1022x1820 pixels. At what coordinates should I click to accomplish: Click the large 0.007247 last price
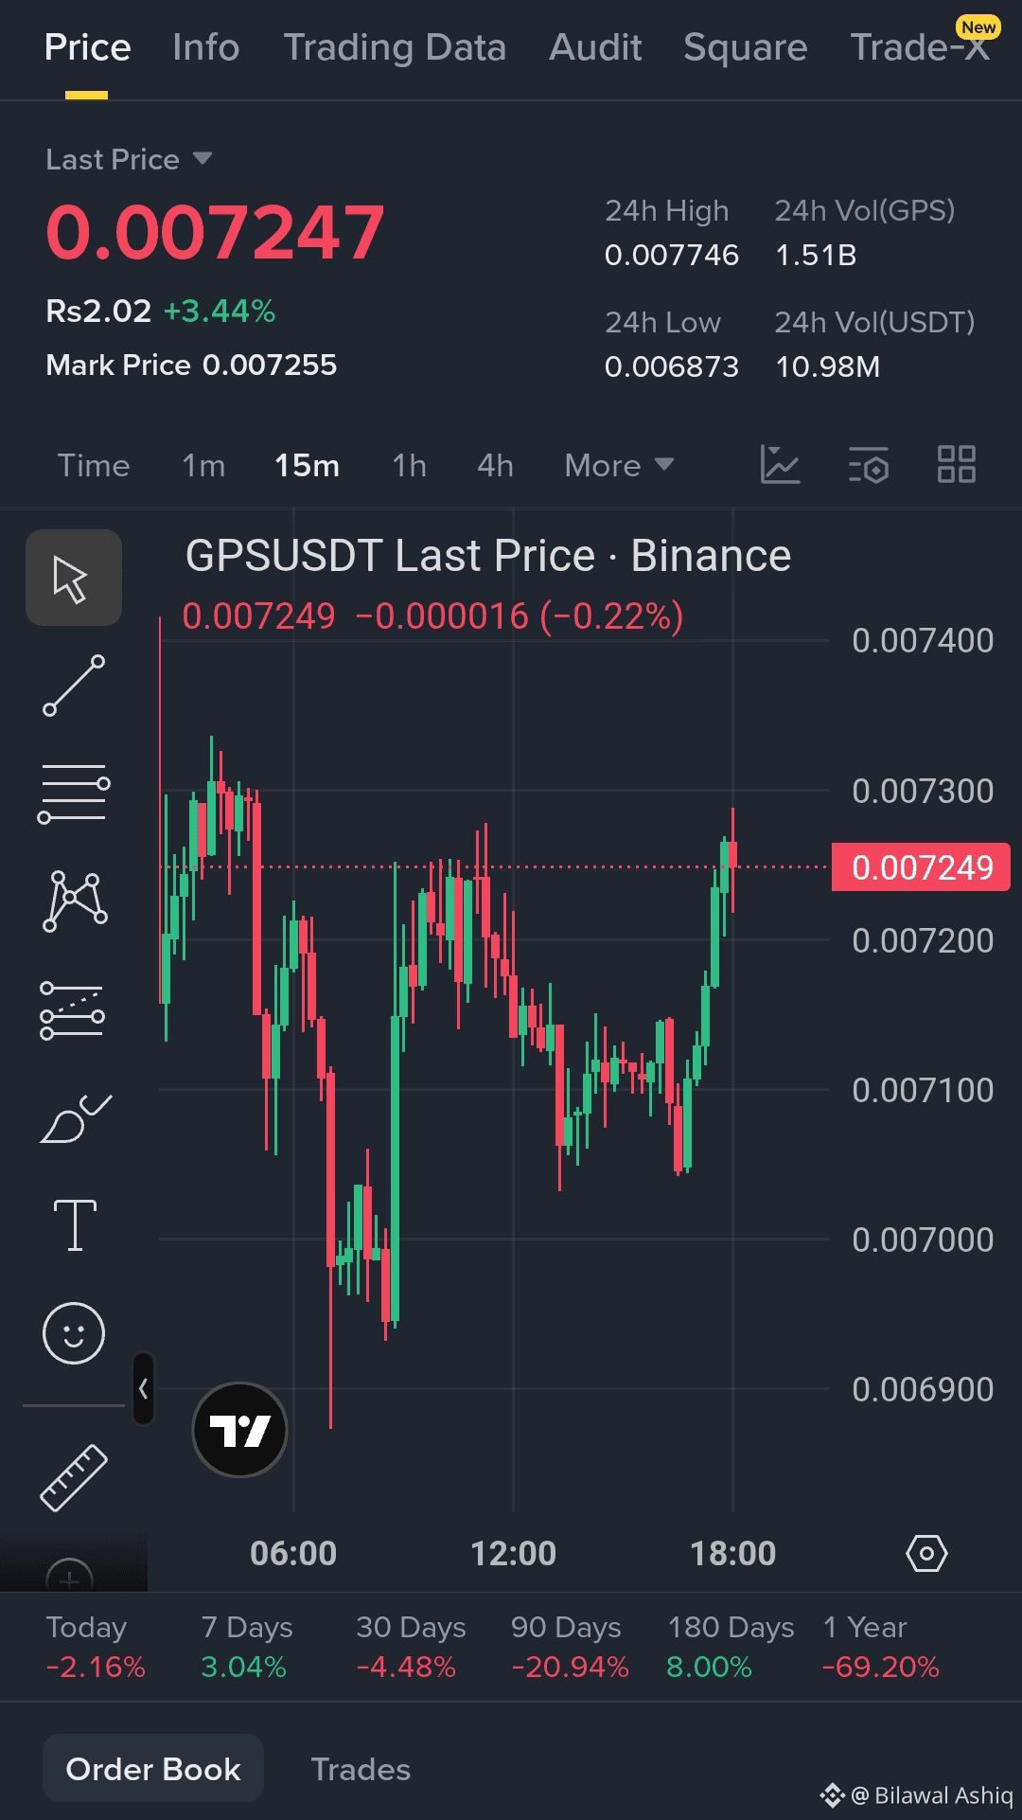(x=215, y=233)
